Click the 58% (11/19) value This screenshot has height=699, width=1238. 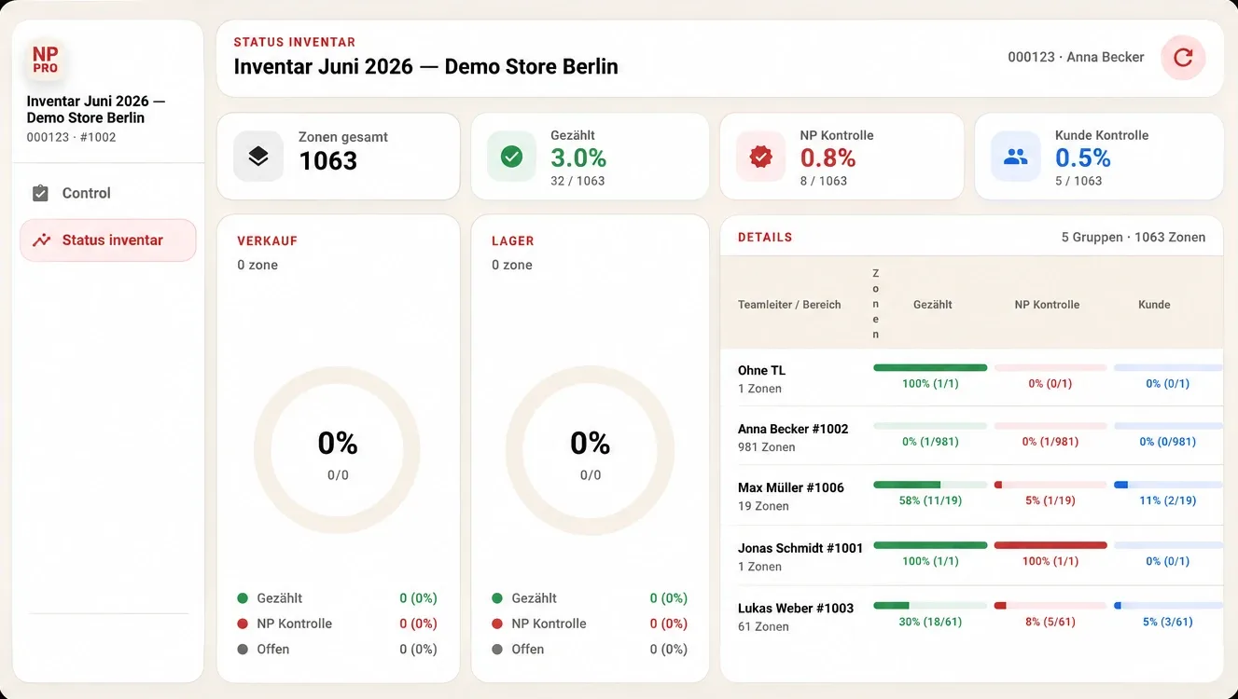[x=930, y=500]
